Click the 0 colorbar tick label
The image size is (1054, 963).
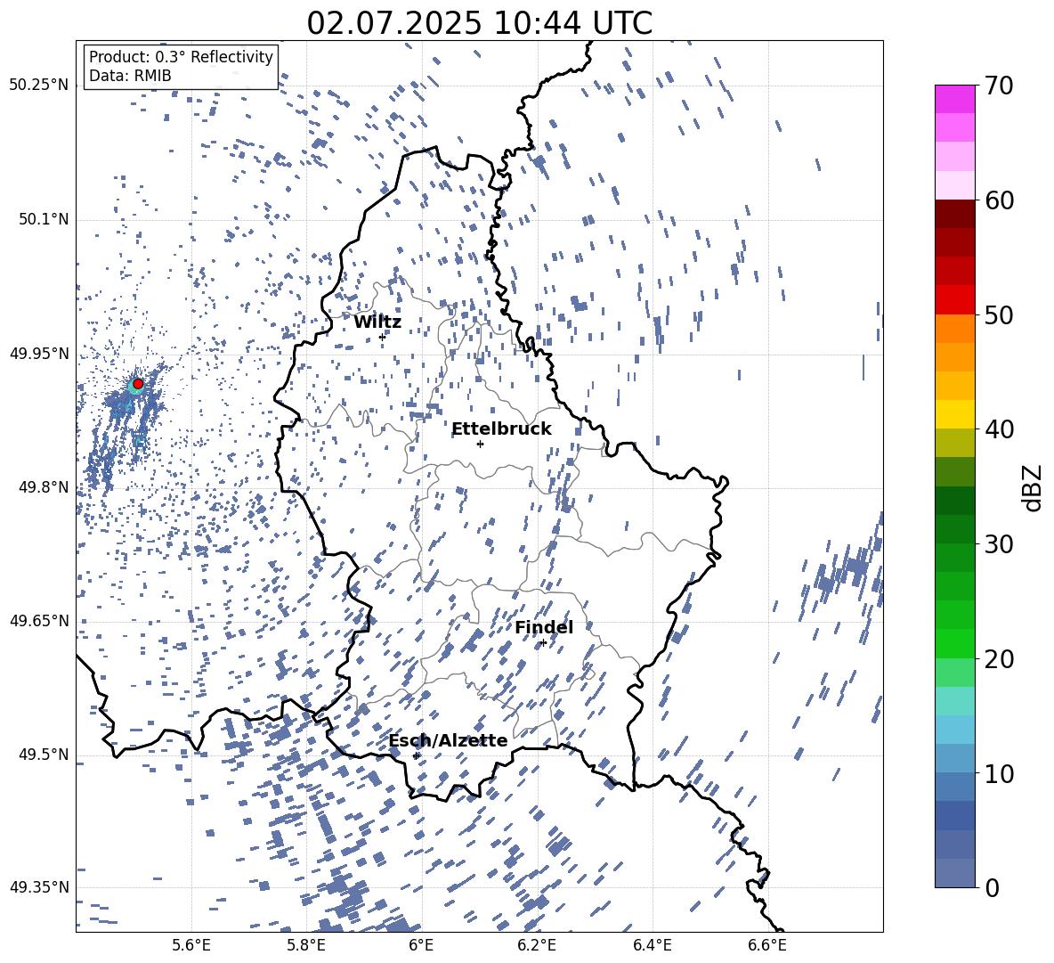pos(993,887)
